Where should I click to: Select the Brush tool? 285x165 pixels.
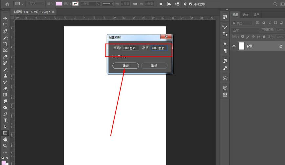click(x=5, y=69)
